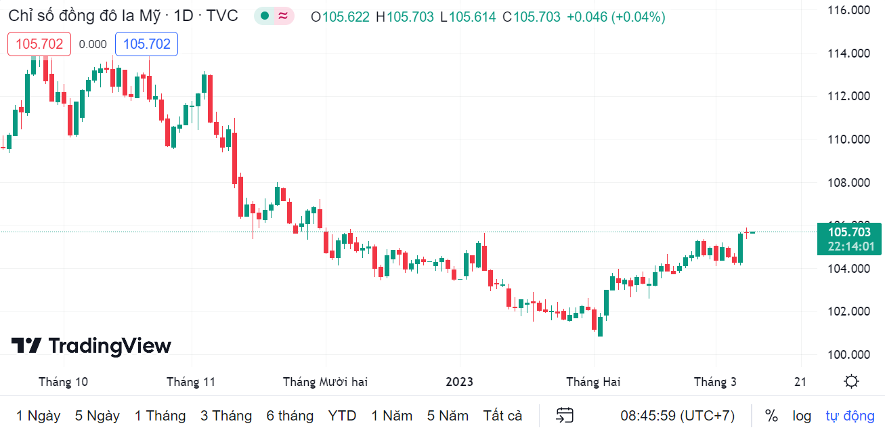
Task: Open the time zone menu (UTC+7)
Action: pyautogui.click(x=677, y=415)
